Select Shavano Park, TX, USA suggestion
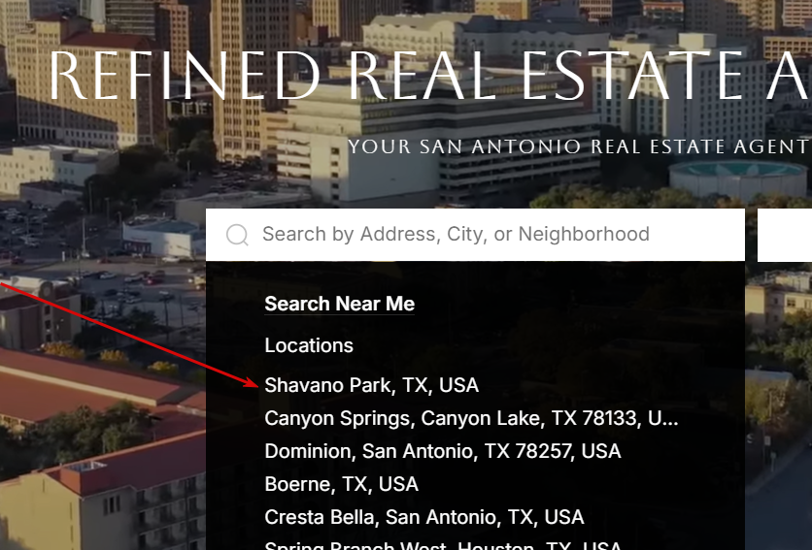This screenshot has height=550, width=812. coord(371,385)
